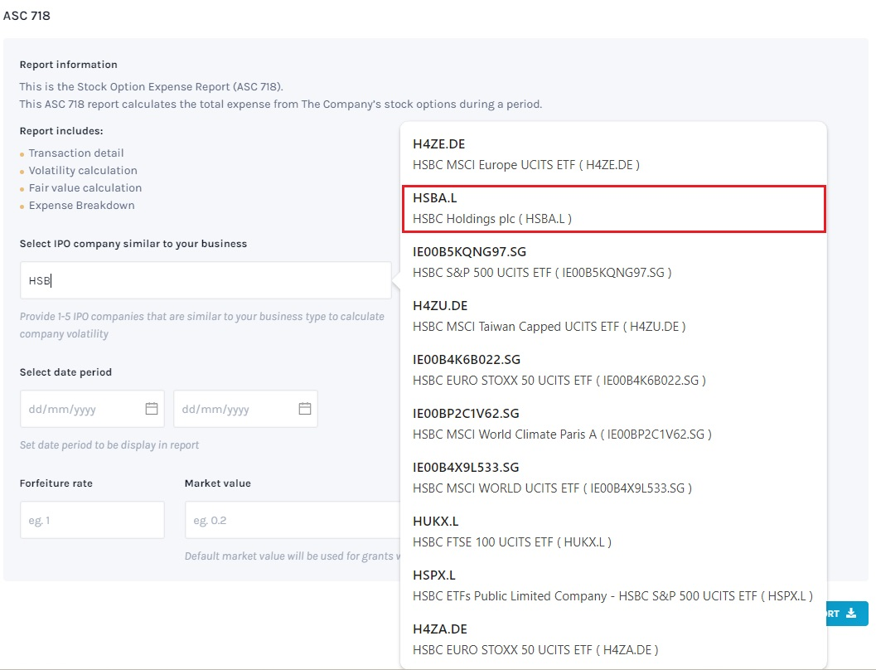The image size is (876, 670).
Task: Click the partially hidden export download button
Action: coord(848,614)
